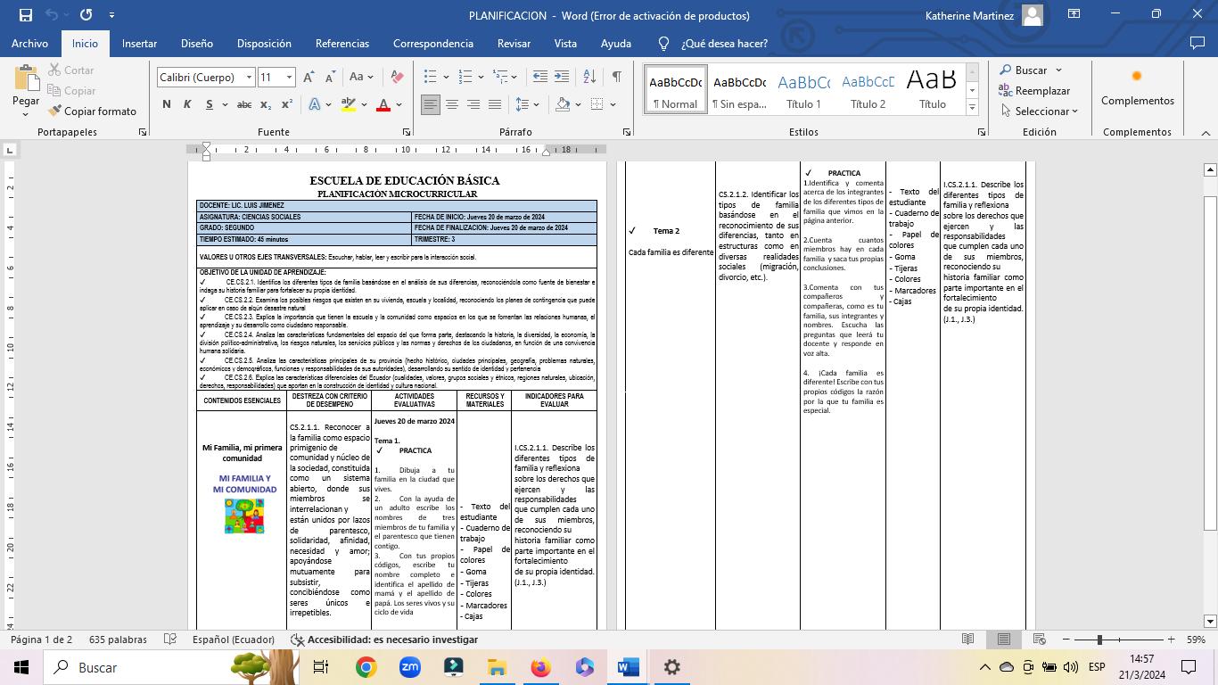Open font size dropdown
The image size is (1218, 685).
[x=289, y=78]
